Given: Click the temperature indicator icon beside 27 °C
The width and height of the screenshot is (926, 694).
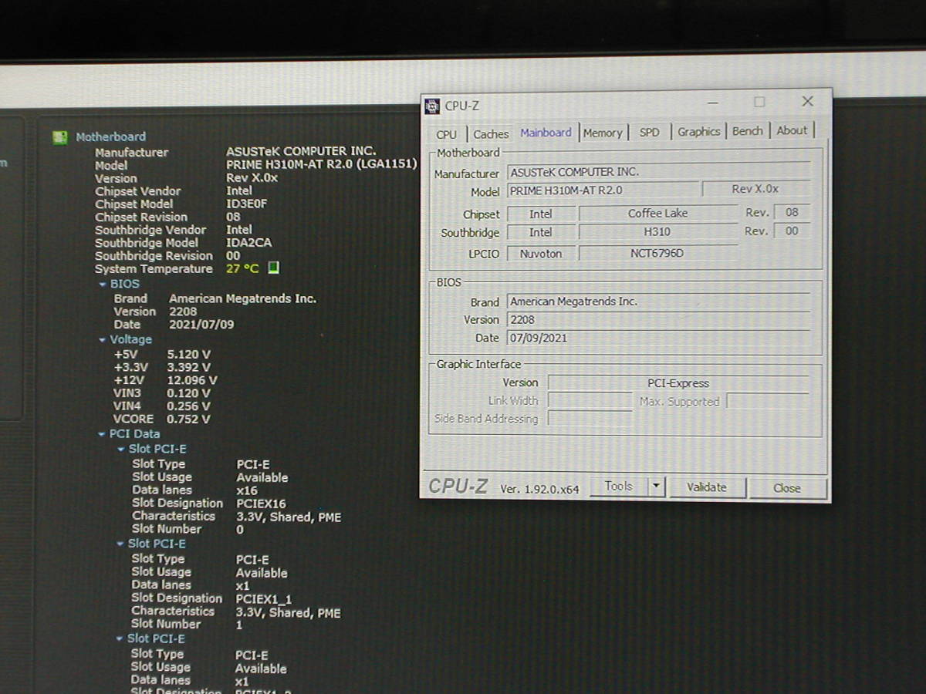Looking at the screenshot, I should 273,268.
